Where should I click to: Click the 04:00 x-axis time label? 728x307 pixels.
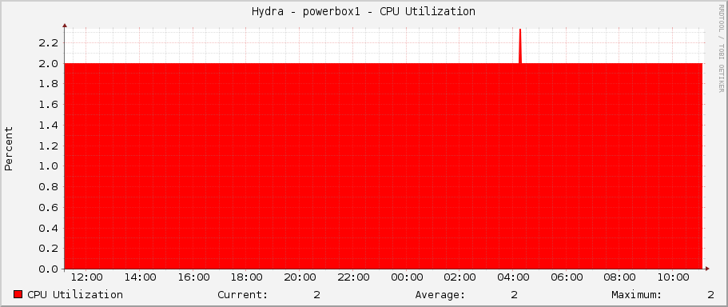click(x=513, y=277)
